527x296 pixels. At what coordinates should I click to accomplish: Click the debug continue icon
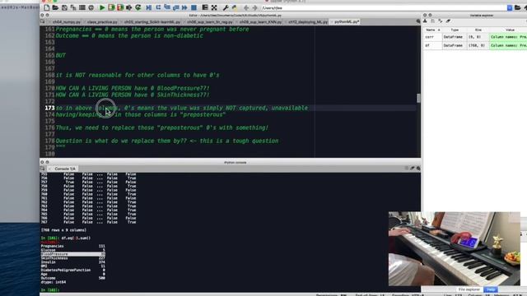click(184, 7)
